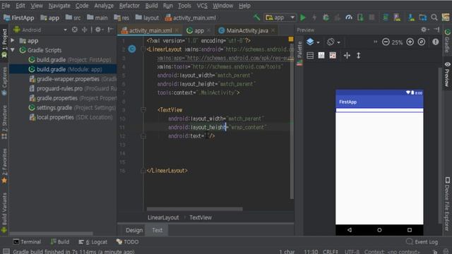Open the Event Log
This screenshot has height=254, width=452.
tap(422, 241)
